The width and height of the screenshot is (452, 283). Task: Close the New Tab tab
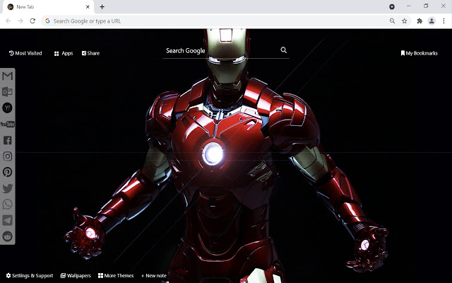coord(88,6)
